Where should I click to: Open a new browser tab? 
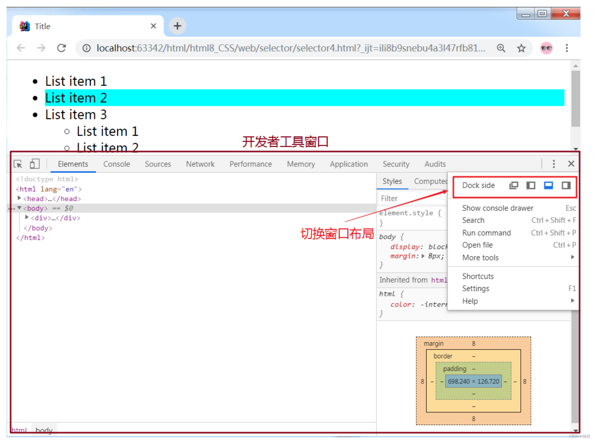click(x=177, y=26)
